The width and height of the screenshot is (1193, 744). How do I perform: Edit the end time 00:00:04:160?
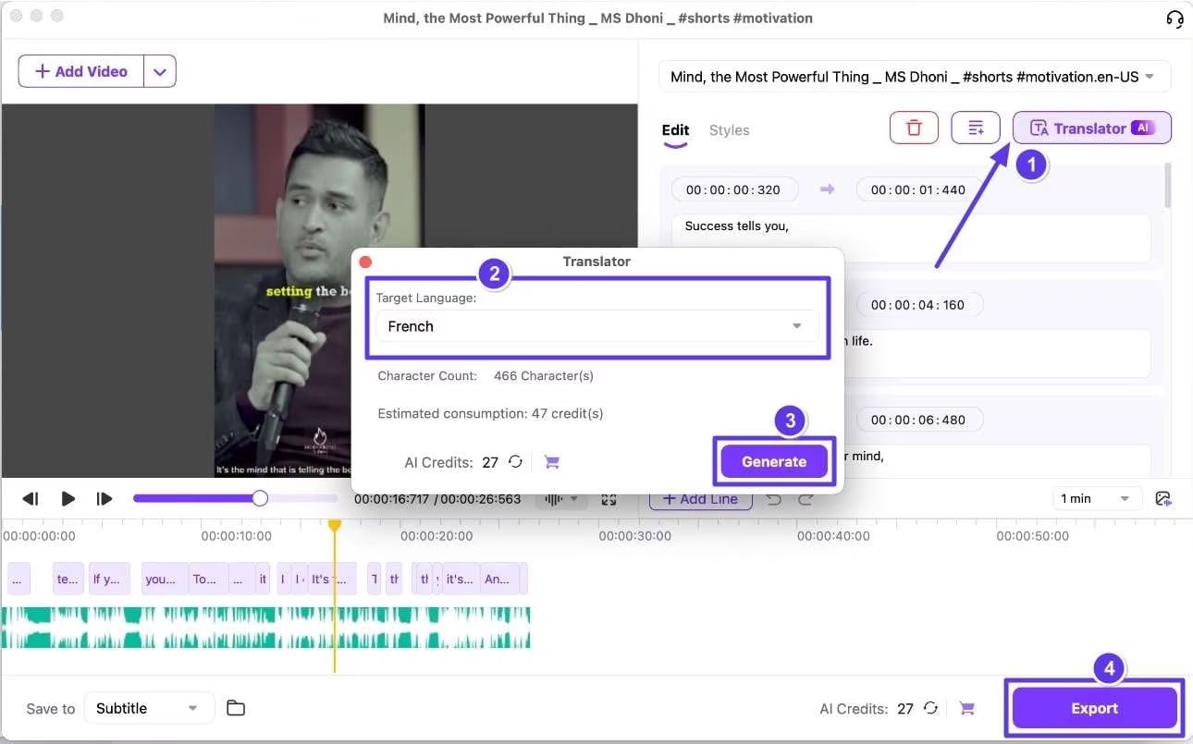click(917, 304)
